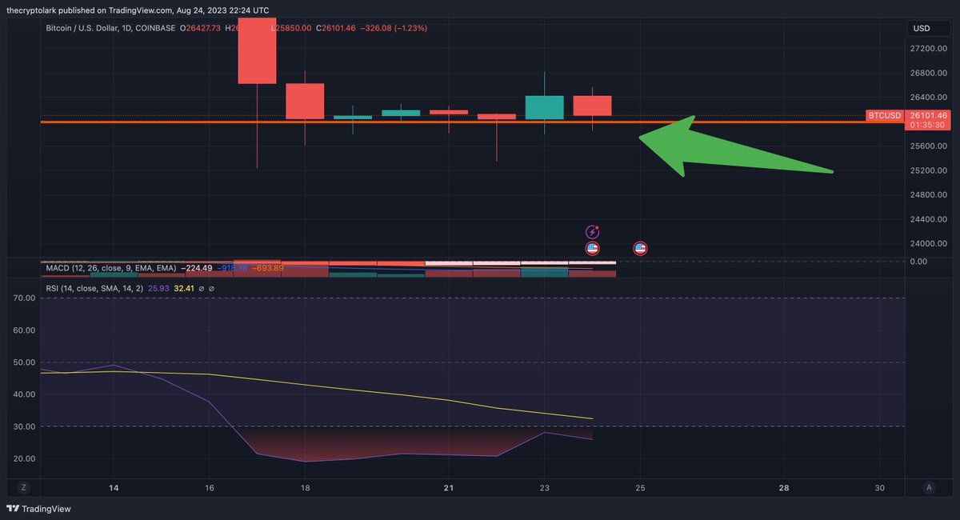Click date 28 on the time axis
The height and width of the screenshot is (520, 960).
pos(784,488)
